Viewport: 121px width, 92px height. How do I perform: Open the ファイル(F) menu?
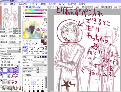pyautogui.click(x=3, y=4)
